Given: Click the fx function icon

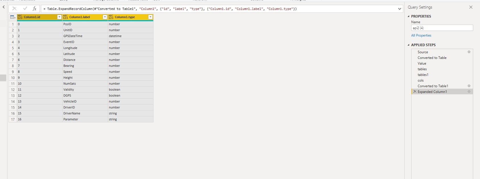Looking at the screenshot, I should pos(34,8).
